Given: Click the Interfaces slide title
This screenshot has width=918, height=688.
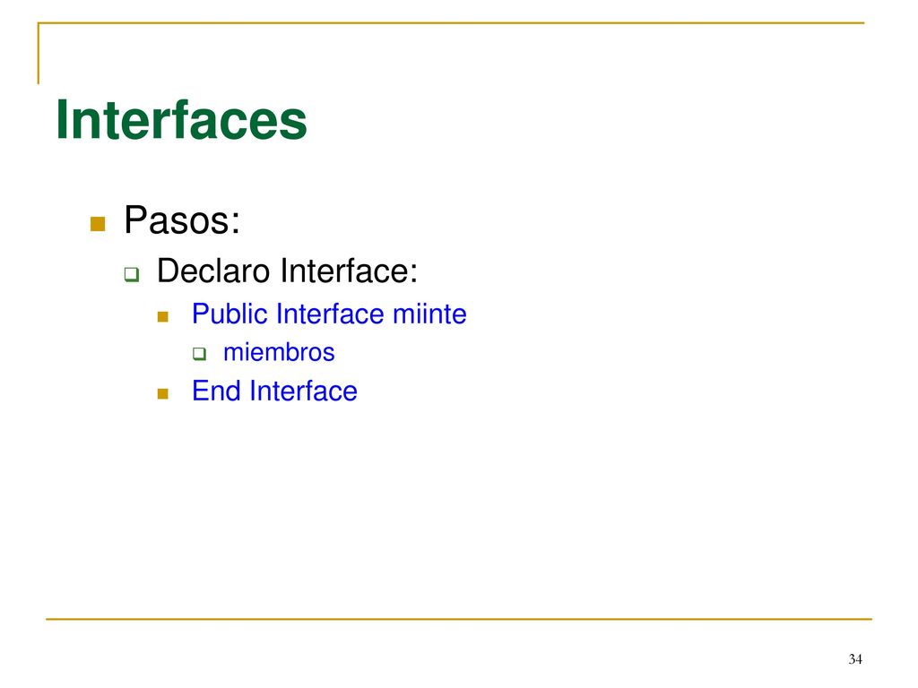Looking at the screenshot, I should [x=181, y=121].
